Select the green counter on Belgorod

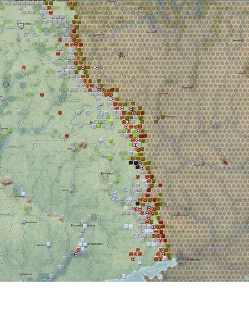point(110,158)
